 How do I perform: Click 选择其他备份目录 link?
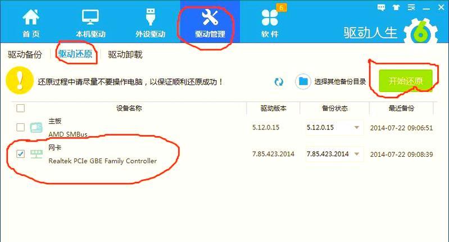340,82
